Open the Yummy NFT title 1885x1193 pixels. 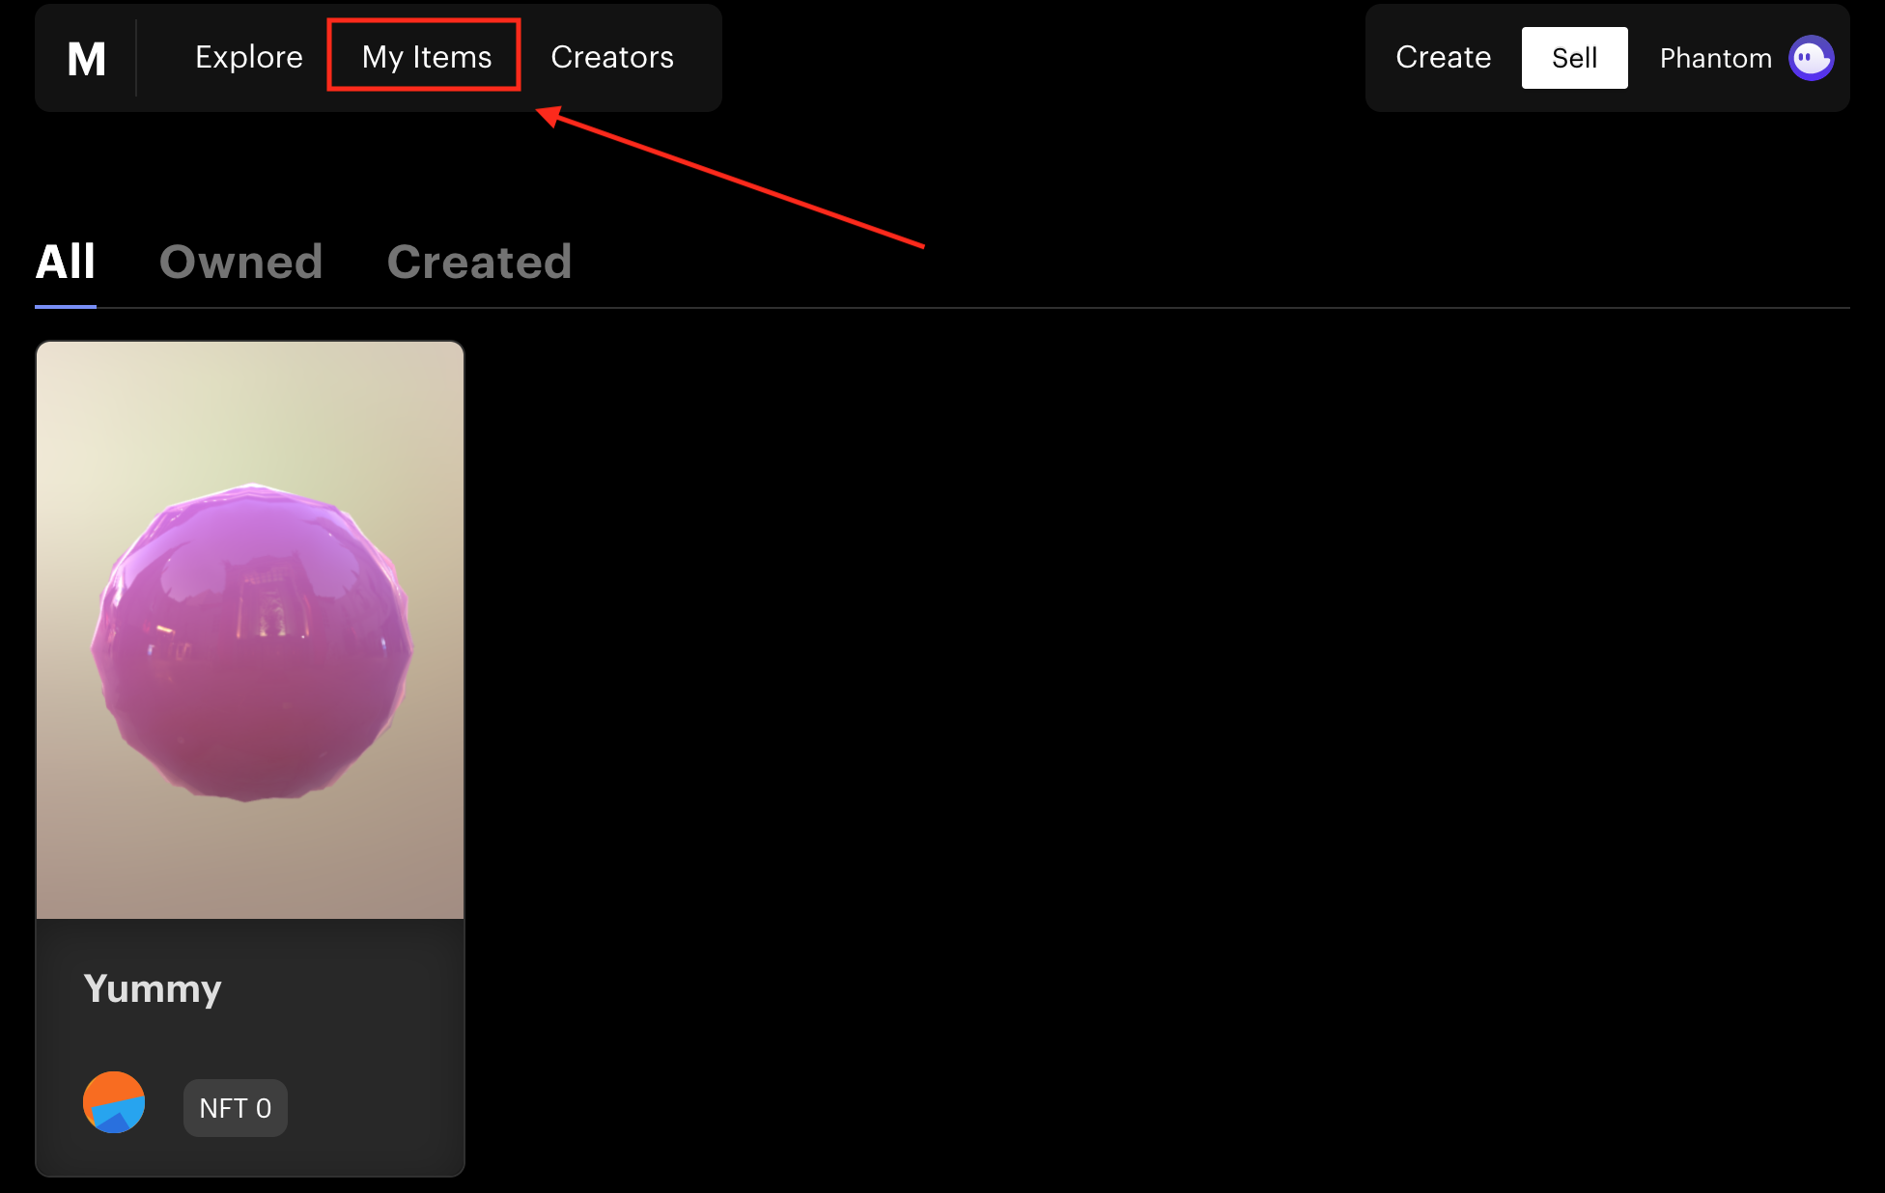(153, 988)
